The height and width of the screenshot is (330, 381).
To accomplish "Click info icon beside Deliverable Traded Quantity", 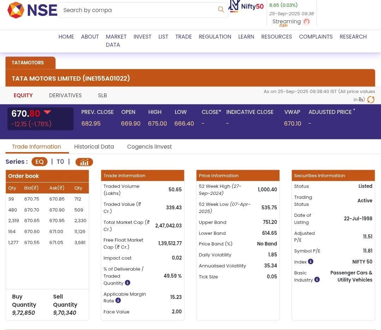I will coord(127,283).
